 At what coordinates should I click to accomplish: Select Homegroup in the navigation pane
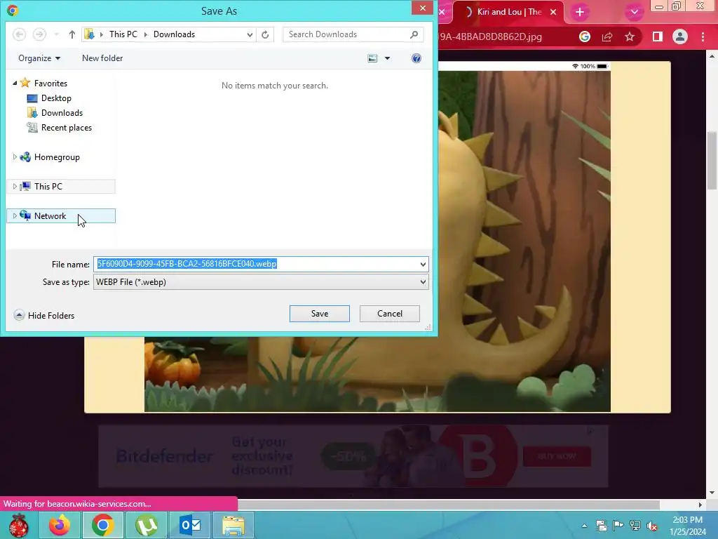pyautogui.click(x=57, y=157)
